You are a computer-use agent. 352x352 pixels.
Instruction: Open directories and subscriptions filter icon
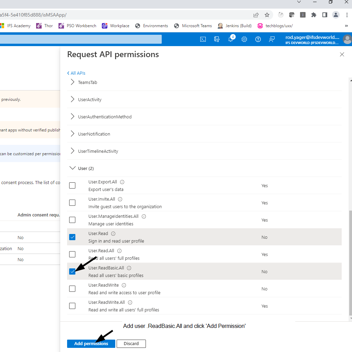coord(217,39)
